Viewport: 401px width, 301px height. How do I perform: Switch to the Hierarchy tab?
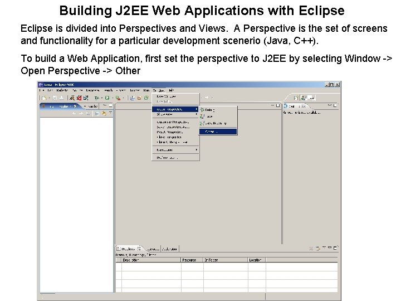coord(91,106)
